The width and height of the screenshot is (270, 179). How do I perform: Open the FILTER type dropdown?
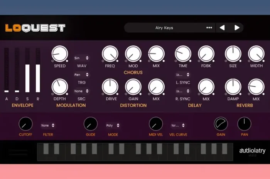(48, 125)
